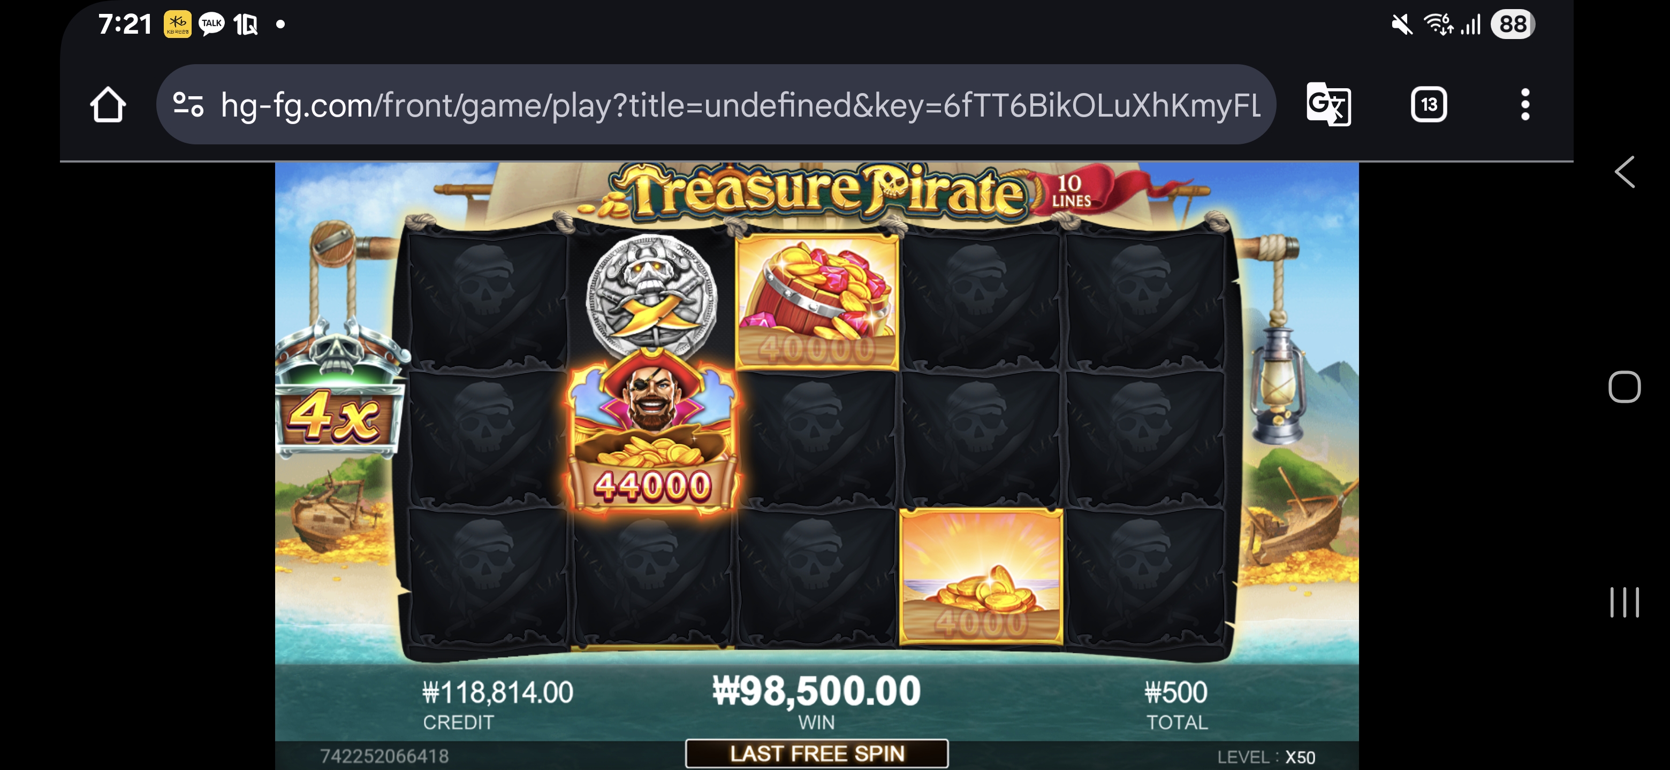Tap the Android home square button
The height and width of the screenshot is (770, 1670).
[x=1625, y=387]
